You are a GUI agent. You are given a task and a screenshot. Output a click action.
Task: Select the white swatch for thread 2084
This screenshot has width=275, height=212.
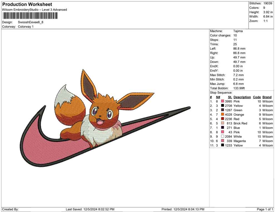click(x=222, y=137)
